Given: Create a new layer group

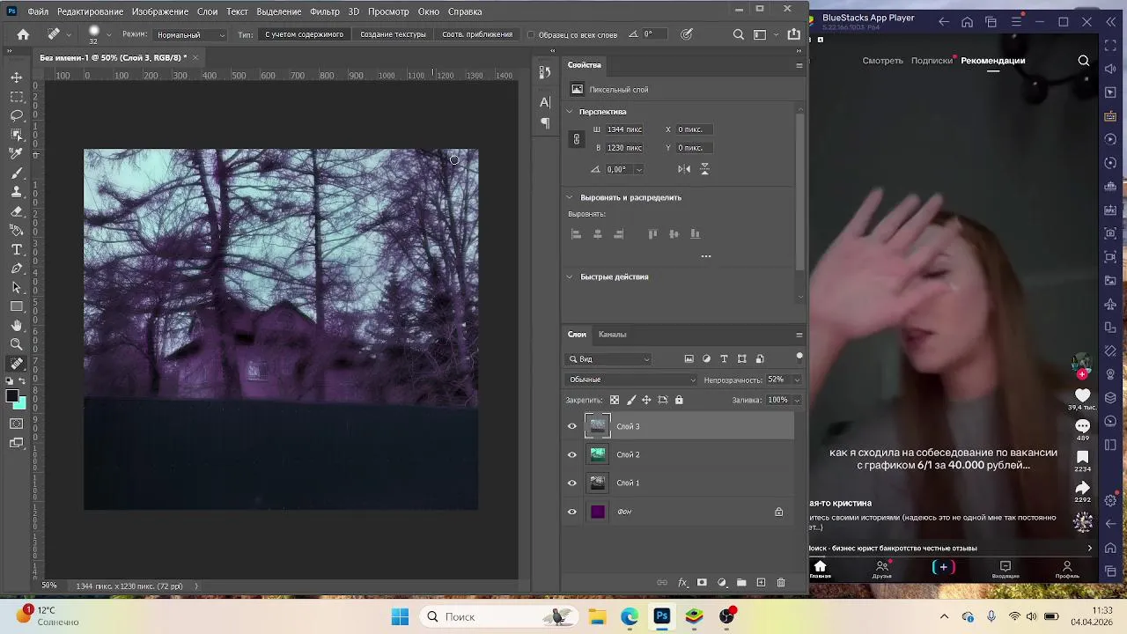Looking at the screenshot, I should pyautogui.click(x=741, y=583).
